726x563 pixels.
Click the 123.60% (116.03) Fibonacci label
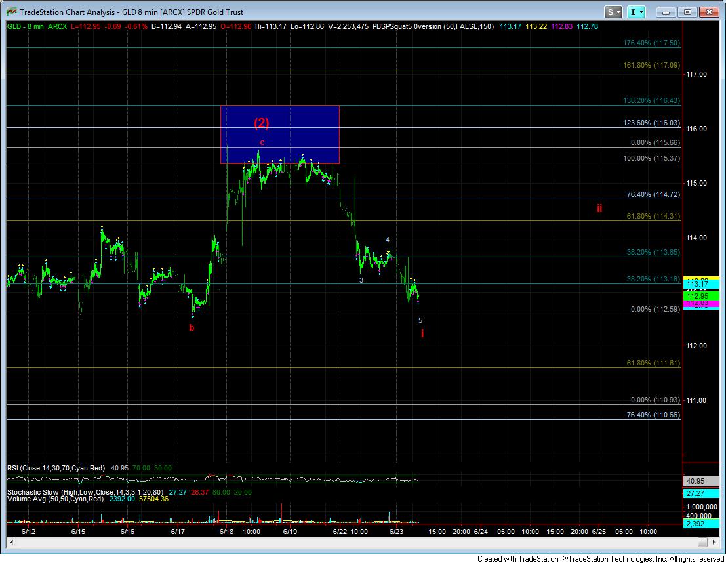tap(651, 123)
